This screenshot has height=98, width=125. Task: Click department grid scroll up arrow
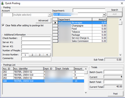coord(120,20)
